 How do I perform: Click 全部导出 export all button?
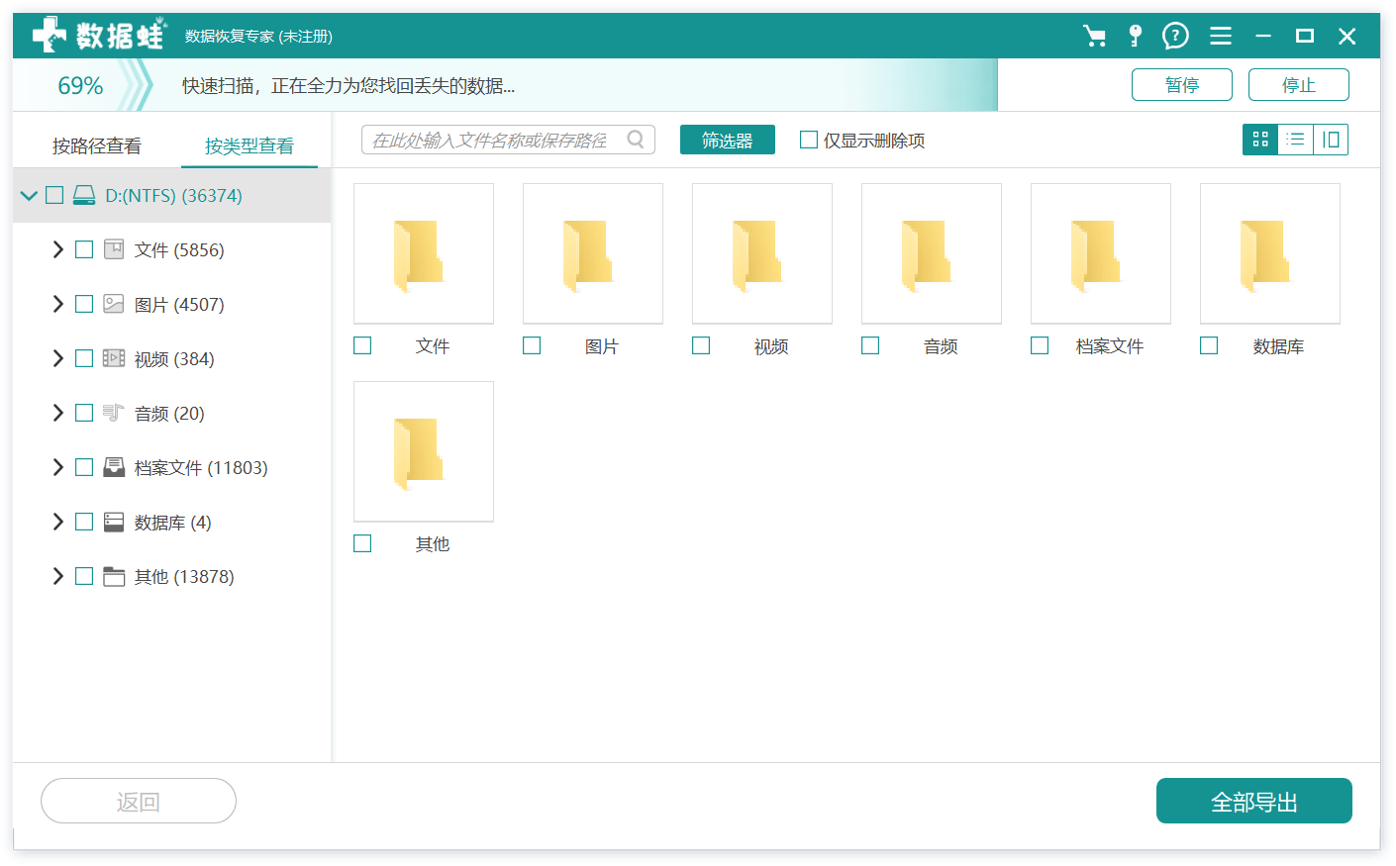point(1254,801)
